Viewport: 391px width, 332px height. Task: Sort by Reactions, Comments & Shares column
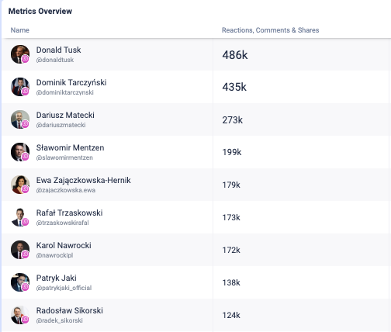(270, 30)
